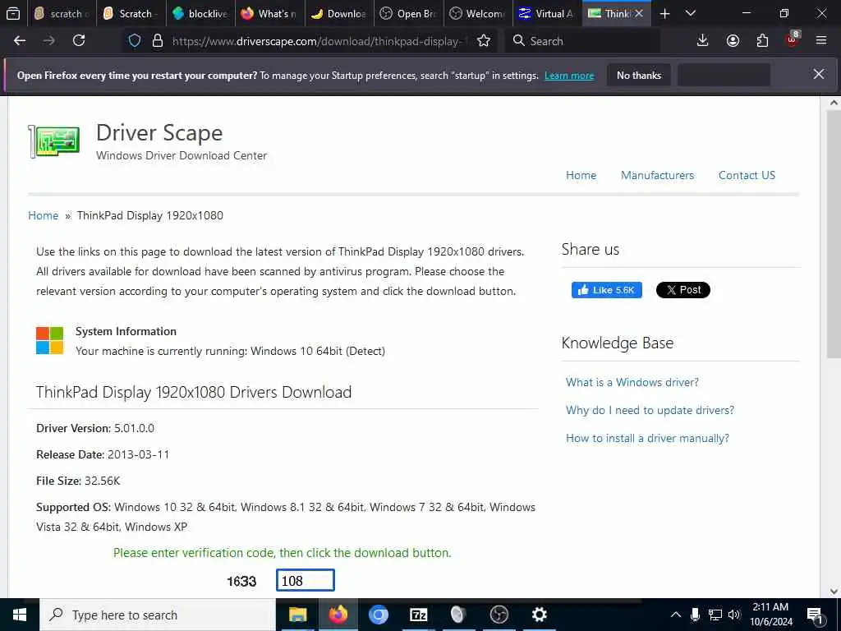
Task: Open the Firefox account icon
Action: tap(733, 41)
